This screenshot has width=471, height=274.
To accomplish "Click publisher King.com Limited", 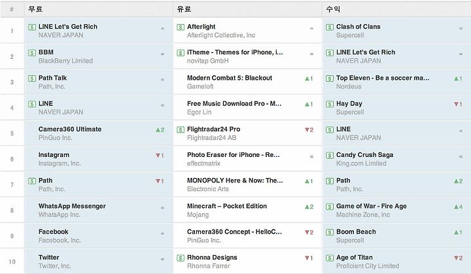I will (361, 163).
